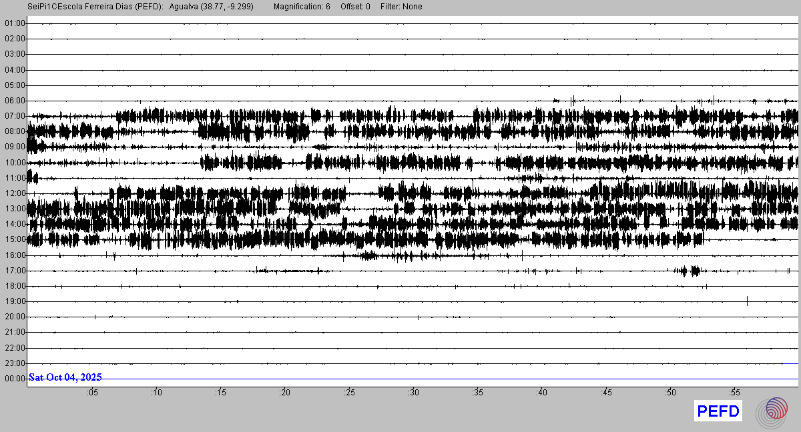
Task: Click the Sat Oct 04, 2025 date label
Action: pyautogui.click(x=65, y=377)
